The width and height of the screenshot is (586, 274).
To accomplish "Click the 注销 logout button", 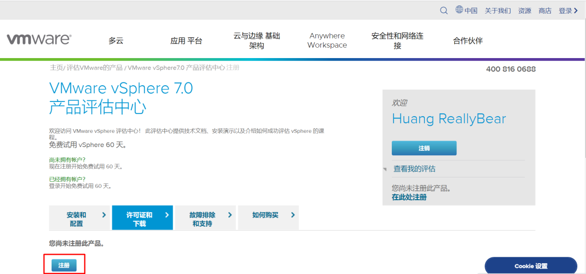I will (424, 148).
